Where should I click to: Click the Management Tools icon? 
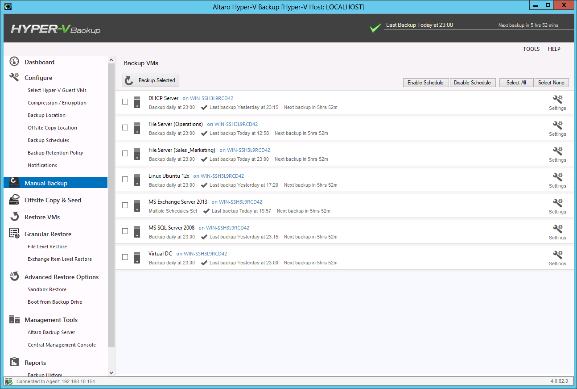(14, 319)
